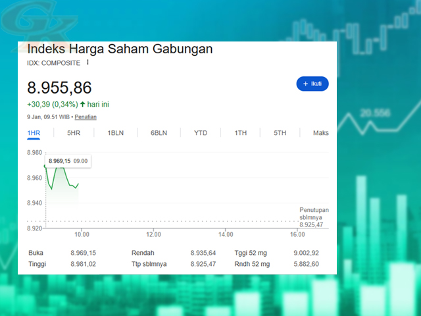This screenshot has width=421, height=316.
Task: Click the plus icon in the Ikuti button
Action: (305, 84)
